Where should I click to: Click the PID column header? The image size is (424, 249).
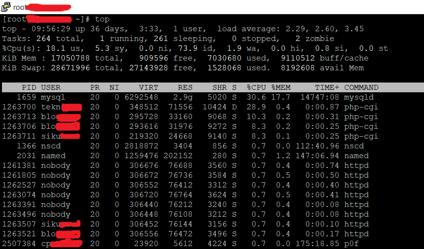[29, 87]
